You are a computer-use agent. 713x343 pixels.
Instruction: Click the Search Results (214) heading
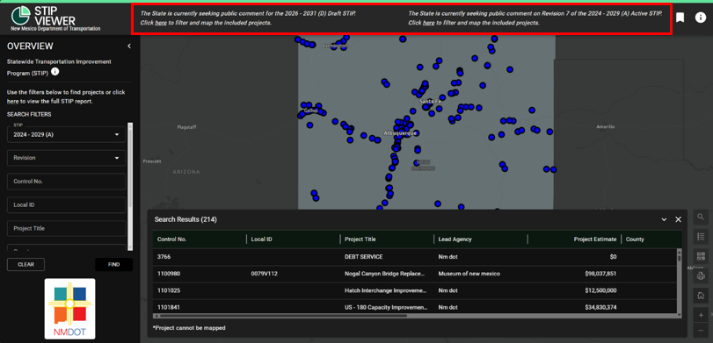pos(186,219)
